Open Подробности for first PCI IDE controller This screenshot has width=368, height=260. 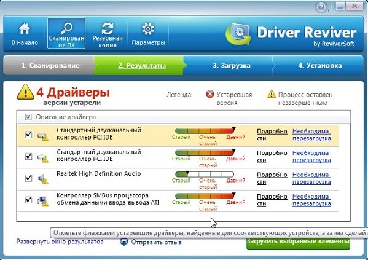[x=272, y=135]
